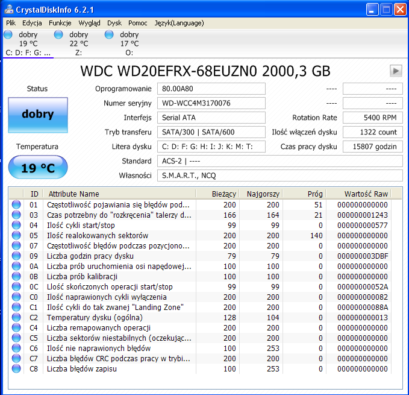
Task: Click the power-on count value 1322 count
Action: [373, 132]
